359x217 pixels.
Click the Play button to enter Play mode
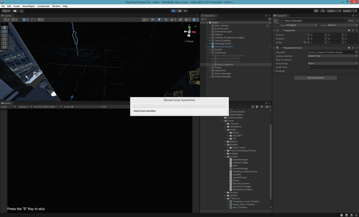coord(174,10)
